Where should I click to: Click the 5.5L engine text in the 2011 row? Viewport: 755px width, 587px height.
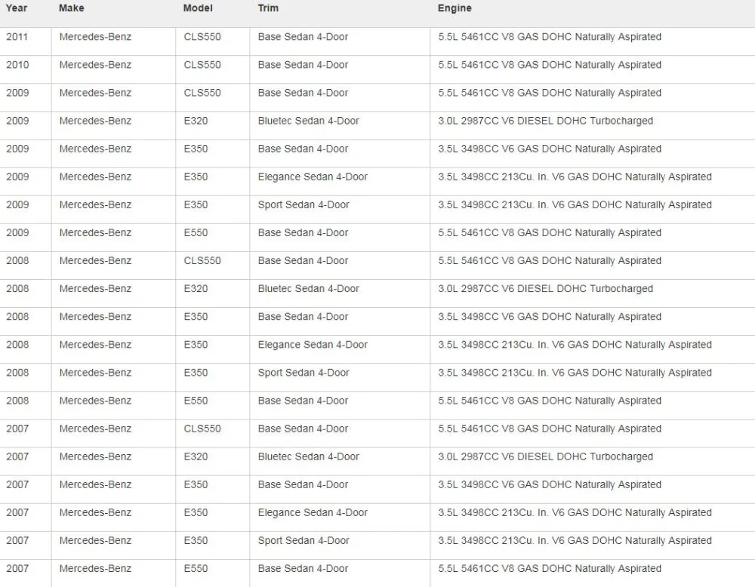point(550,37)
